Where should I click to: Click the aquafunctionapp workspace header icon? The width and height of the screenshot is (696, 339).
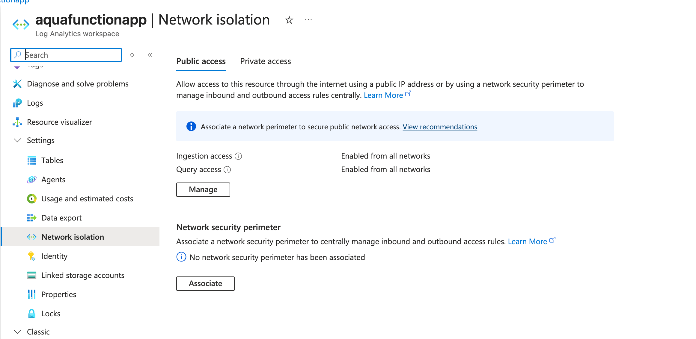(x=21, y=24)
